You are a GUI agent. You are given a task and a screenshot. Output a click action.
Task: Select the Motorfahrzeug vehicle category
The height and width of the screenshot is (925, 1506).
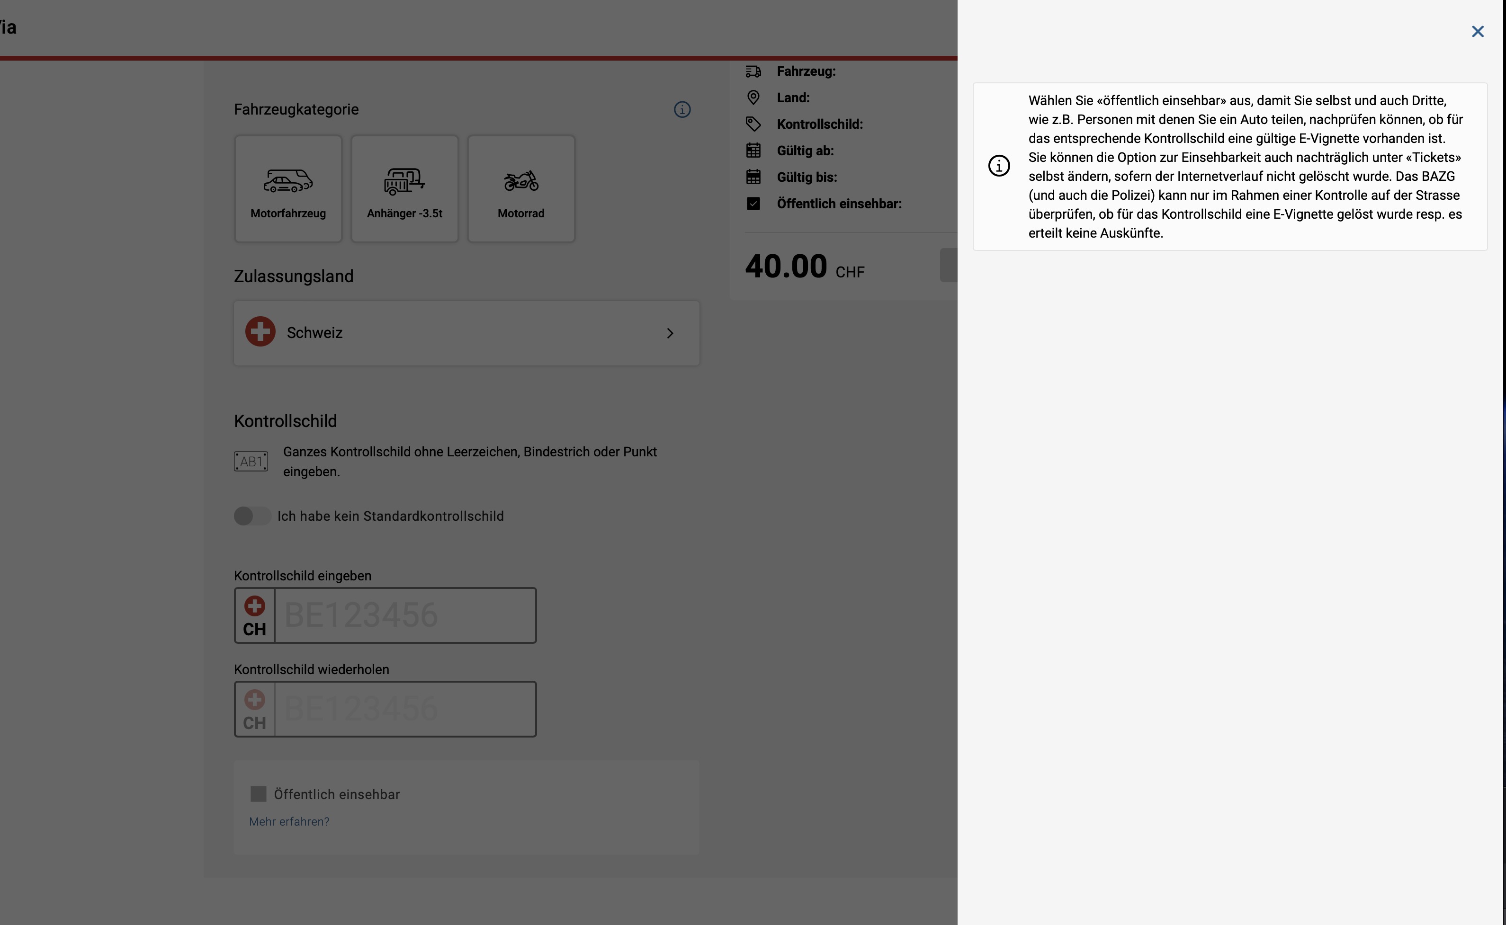pos(288,189)
